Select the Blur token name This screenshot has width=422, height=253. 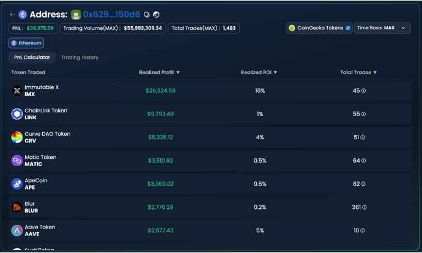pyautogui.click(x=29, y=204)
